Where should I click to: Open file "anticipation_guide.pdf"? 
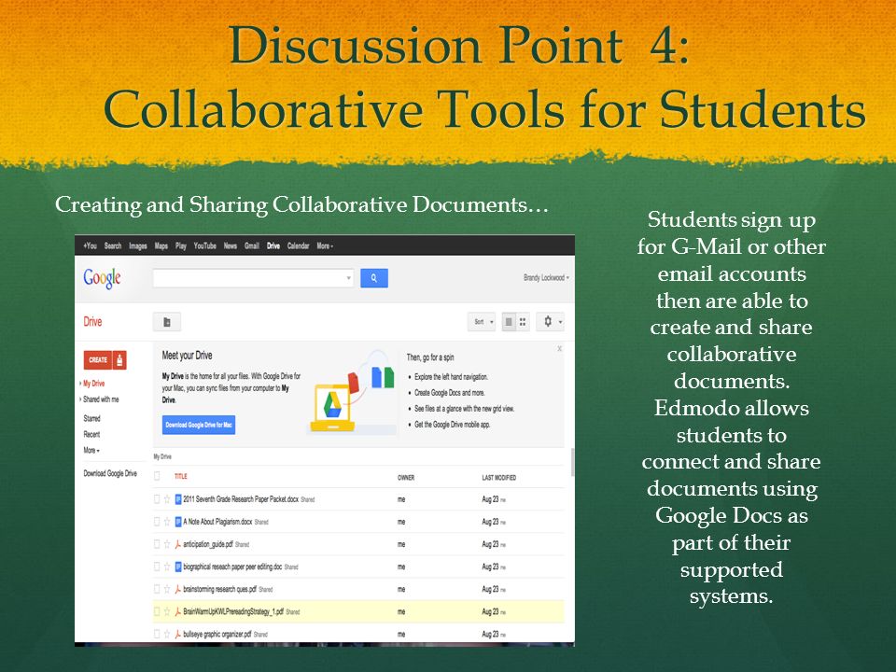pos(208,544)
